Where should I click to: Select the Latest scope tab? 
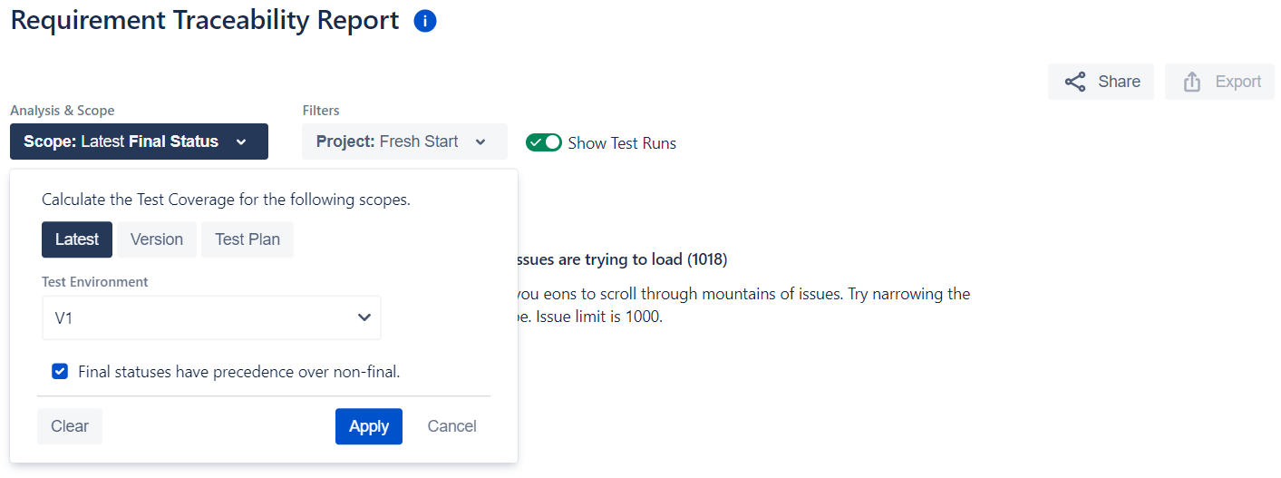click(x=77, y=239)
